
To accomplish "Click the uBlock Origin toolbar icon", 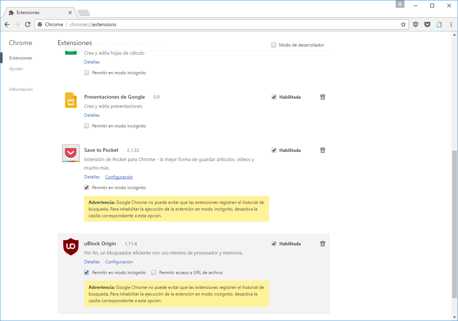I will 416,24.
